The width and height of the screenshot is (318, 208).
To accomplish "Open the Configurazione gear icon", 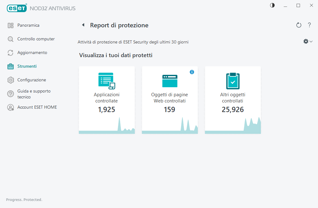I will point(11,80).
